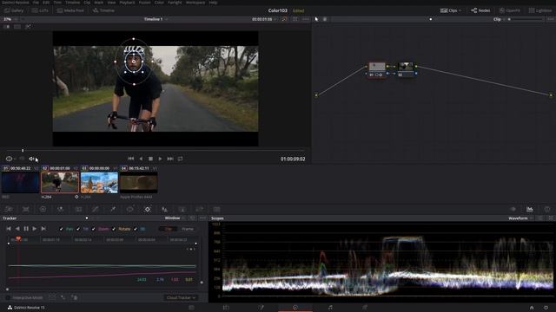Stop viewer playback
Screen dimensions: 556x312
(150, 159)
